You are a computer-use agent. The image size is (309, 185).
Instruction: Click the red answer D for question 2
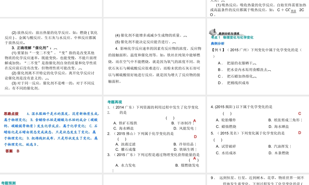click(x=195, y=137)
